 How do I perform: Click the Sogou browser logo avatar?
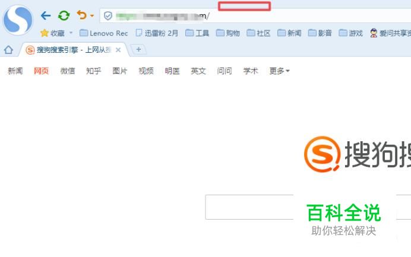(18, 20)
